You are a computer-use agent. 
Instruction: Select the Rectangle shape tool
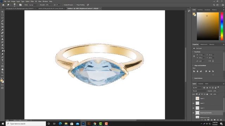2,66
